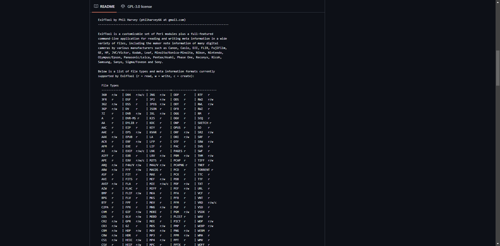The height and width of the screenshot is (246, 500).
Task: Select the 'MACOS' file type entry
Action: [x=154, y=170]
